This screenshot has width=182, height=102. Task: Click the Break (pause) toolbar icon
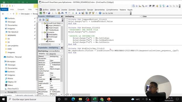pos(76,13)
